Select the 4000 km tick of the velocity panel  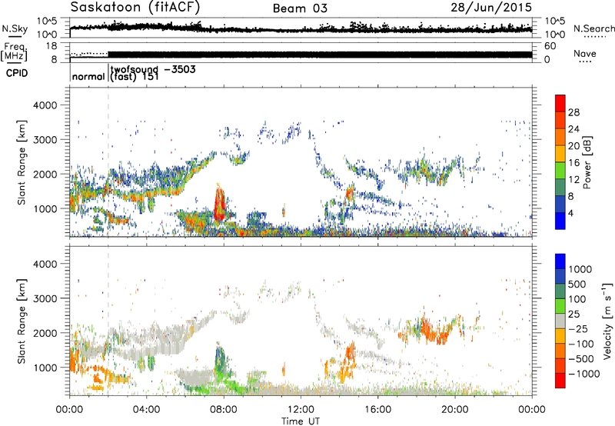(45, 264)
